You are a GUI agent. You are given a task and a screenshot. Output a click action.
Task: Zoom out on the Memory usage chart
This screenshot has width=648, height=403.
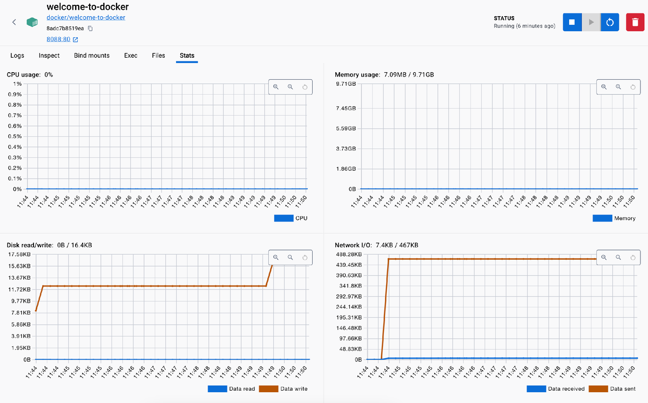click(x=618, y=87)
